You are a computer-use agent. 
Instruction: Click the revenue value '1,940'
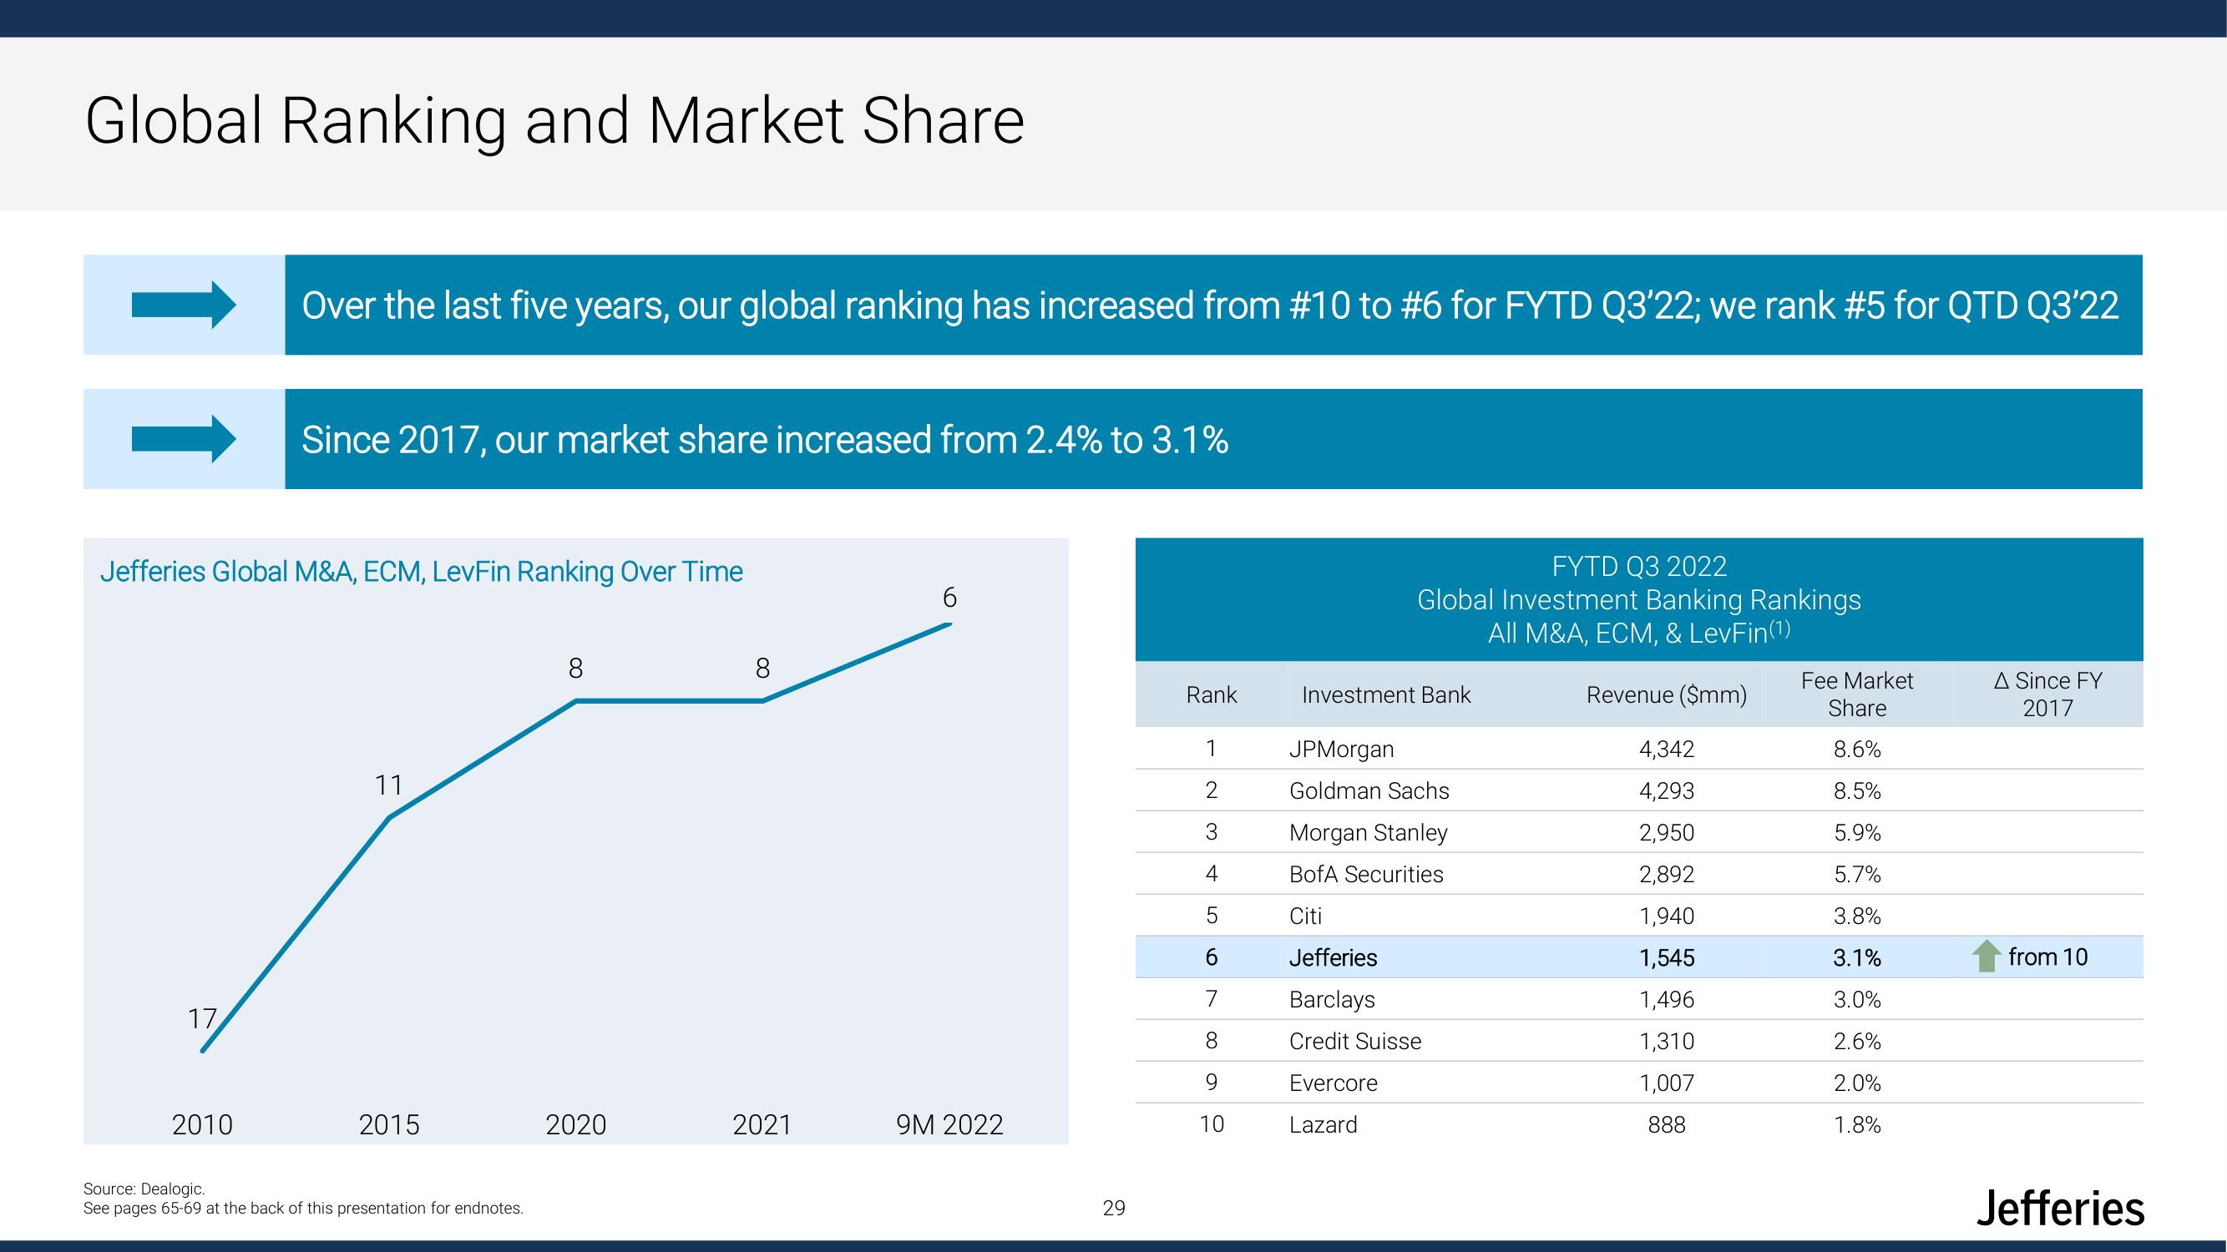point(1667,916)
